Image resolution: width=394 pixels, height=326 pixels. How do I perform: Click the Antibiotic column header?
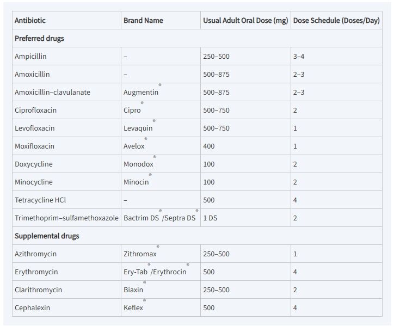point(30,20)
